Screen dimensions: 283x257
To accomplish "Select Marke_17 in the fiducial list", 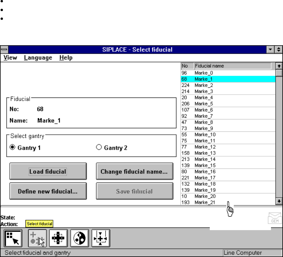I will pyautogui.click(x=228, y=178).
